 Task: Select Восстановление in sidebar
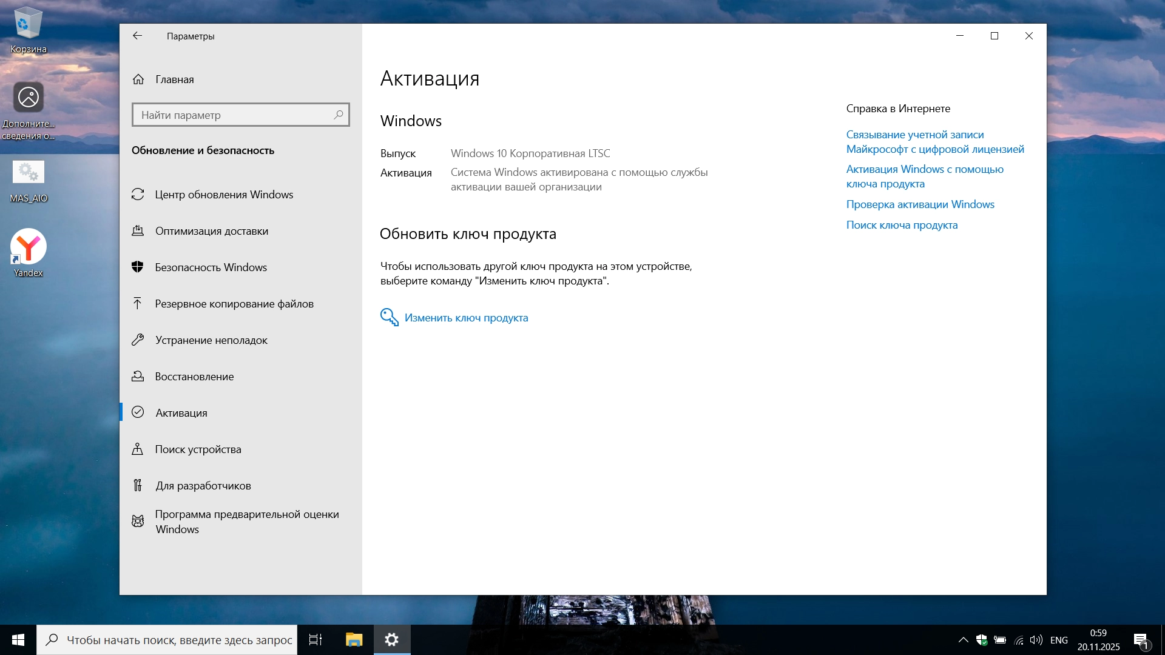click(x=194, y=377)
